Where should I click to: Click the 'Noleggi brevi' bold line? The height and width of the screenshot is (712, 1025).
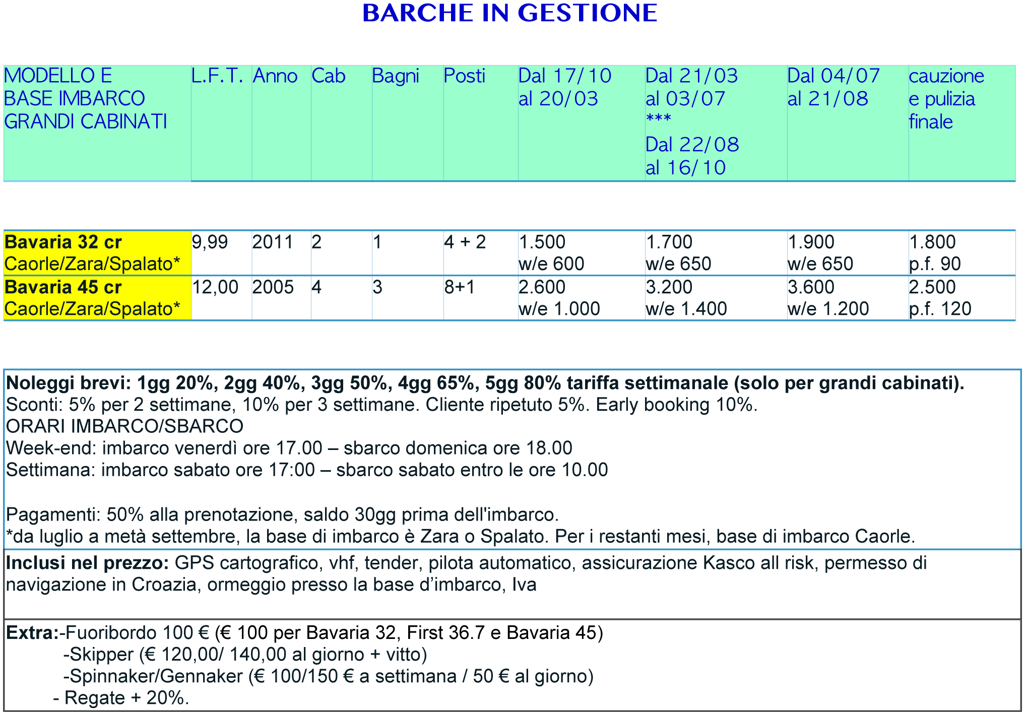coord(485,384)
